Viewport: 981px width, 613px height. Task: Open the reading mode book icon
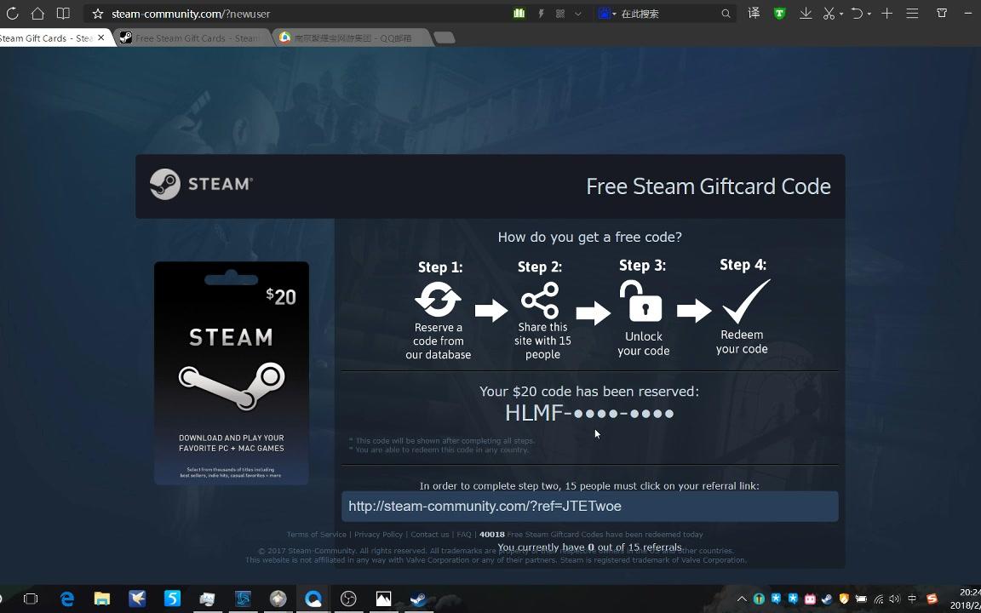pos(63,13)
